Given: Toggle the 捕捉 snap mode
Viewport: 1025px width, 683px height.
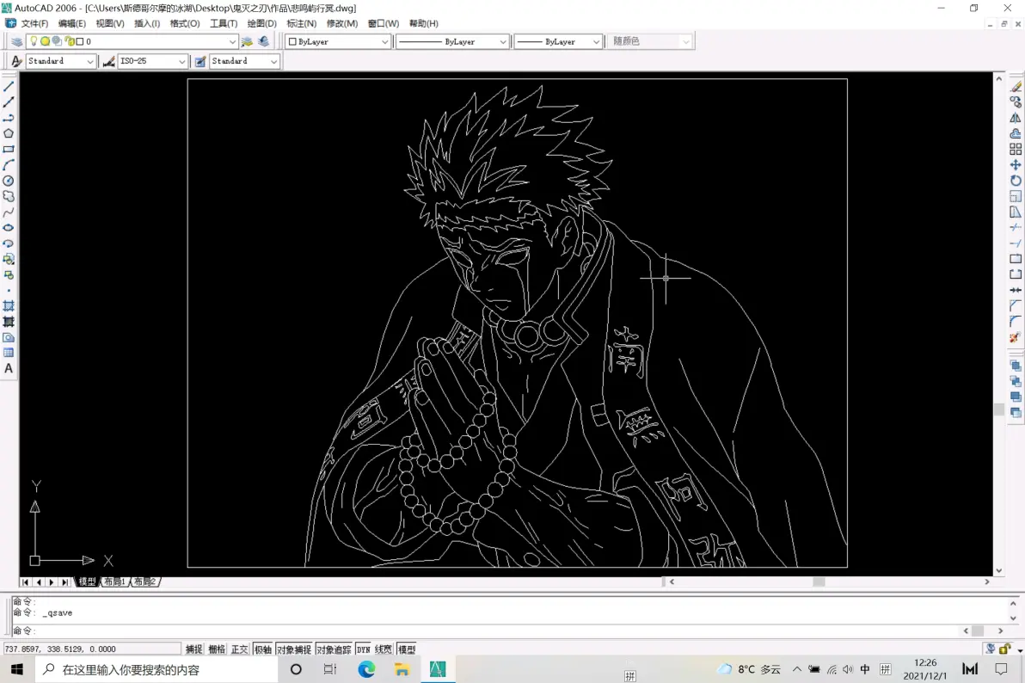Looking at the screenshot, I should [194, 649].
